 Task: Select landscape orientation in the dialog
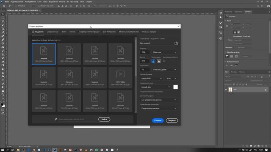click(159, 61)
